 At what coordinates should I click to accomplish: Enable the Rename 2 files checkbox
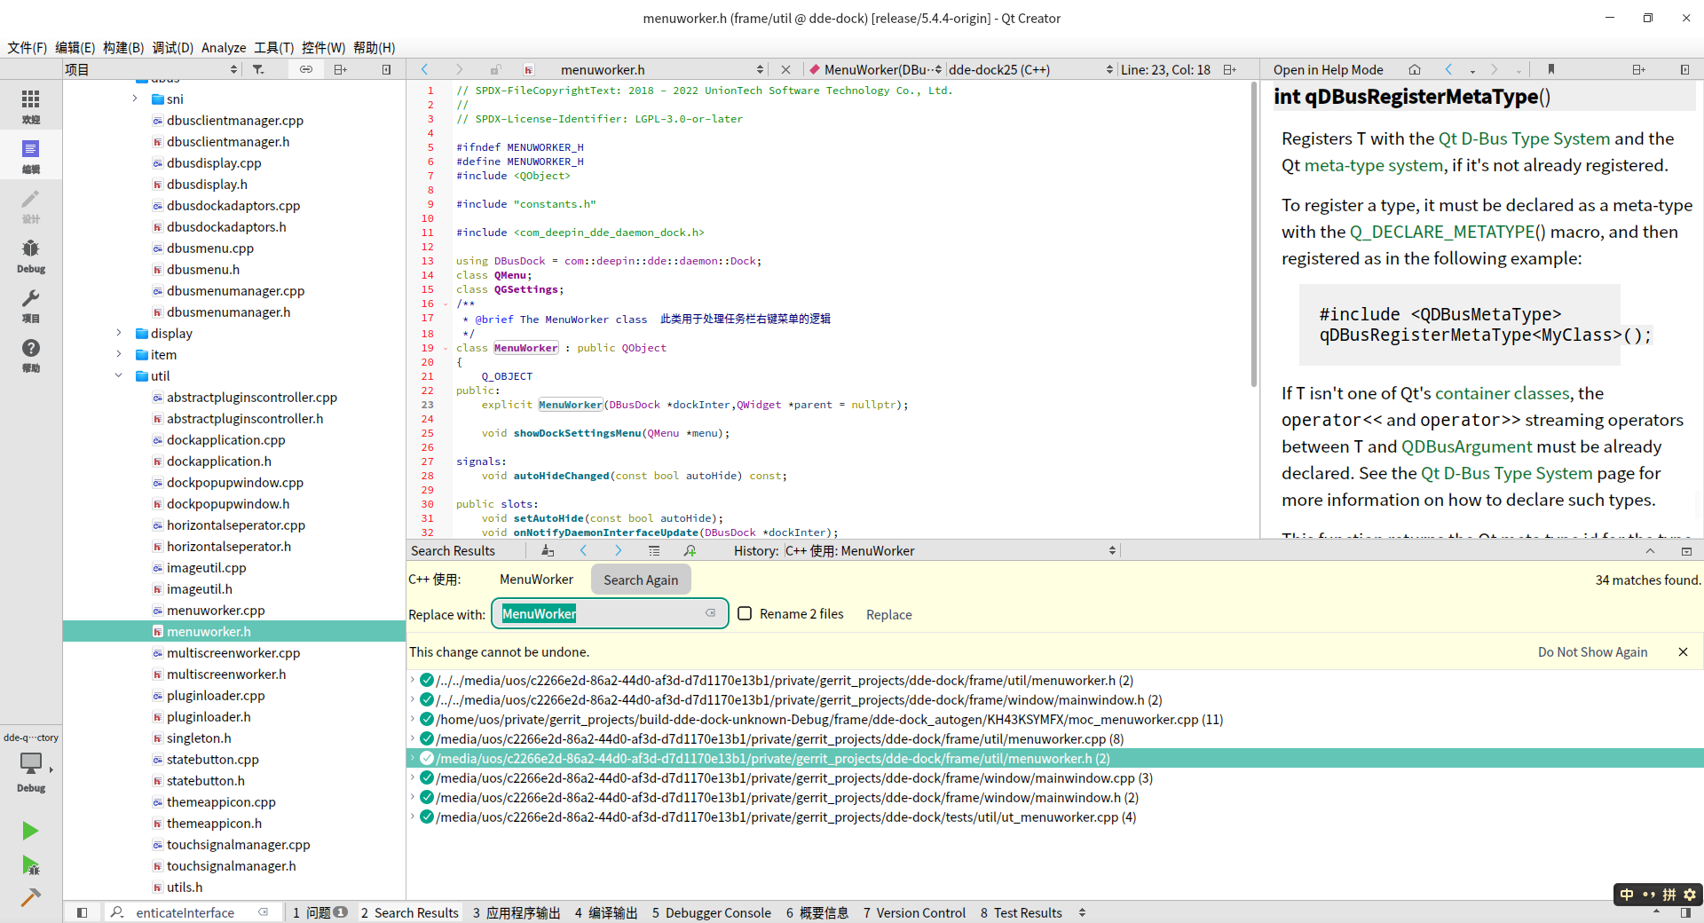(745, 614)
